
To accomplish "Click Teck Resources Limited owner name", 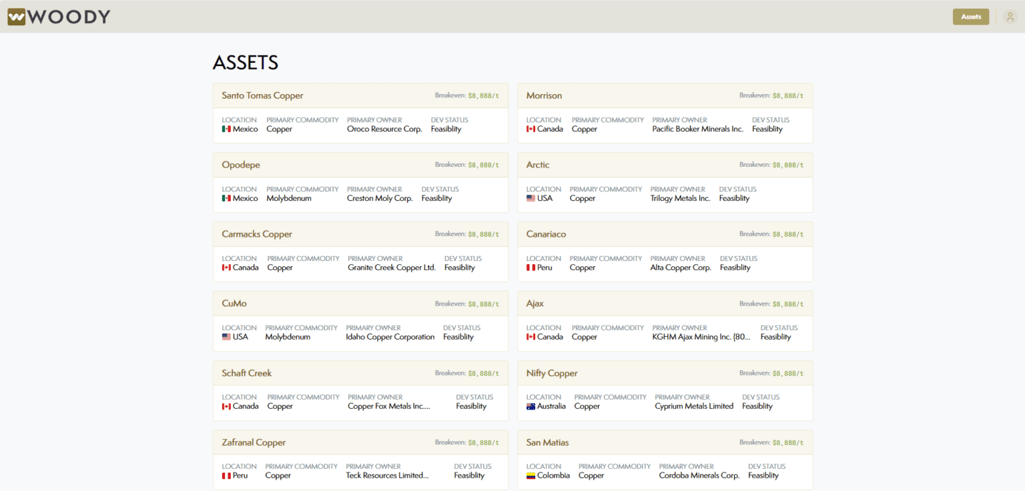I will 387,476.
